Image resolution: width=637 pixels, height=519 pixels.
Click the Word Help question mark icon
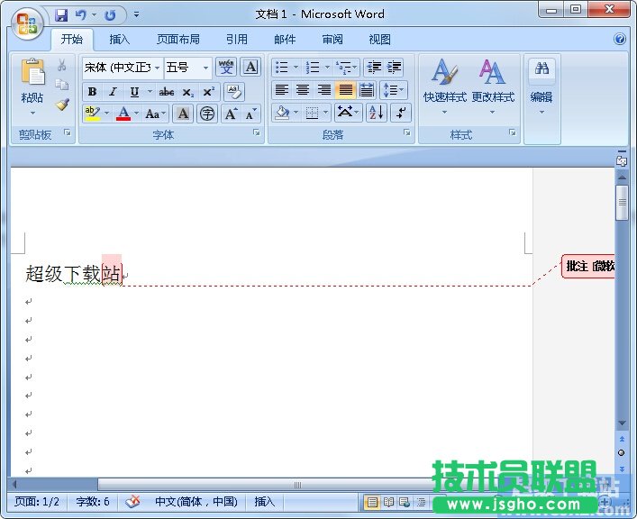coord(620,40)
